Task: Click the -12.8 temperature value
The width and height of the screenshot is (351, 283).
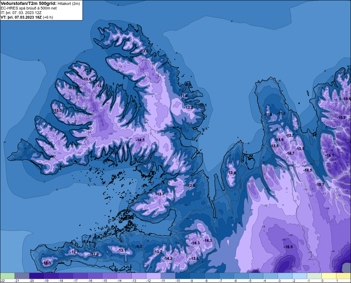Action: (87, 71)
